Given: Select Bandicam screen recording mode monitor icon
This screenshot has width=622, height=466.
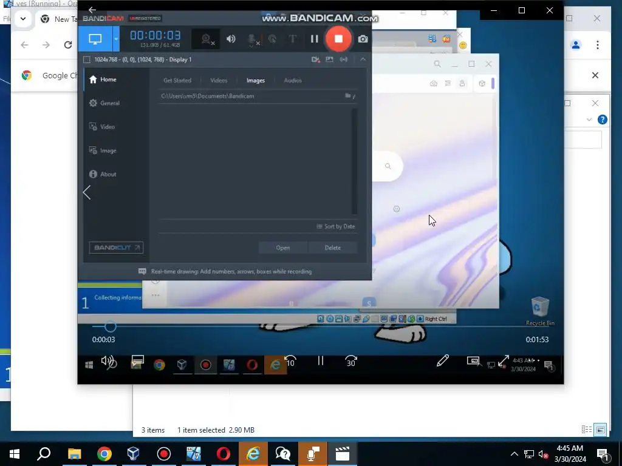Looking at the screenshot, I should [x=95, y=39].
